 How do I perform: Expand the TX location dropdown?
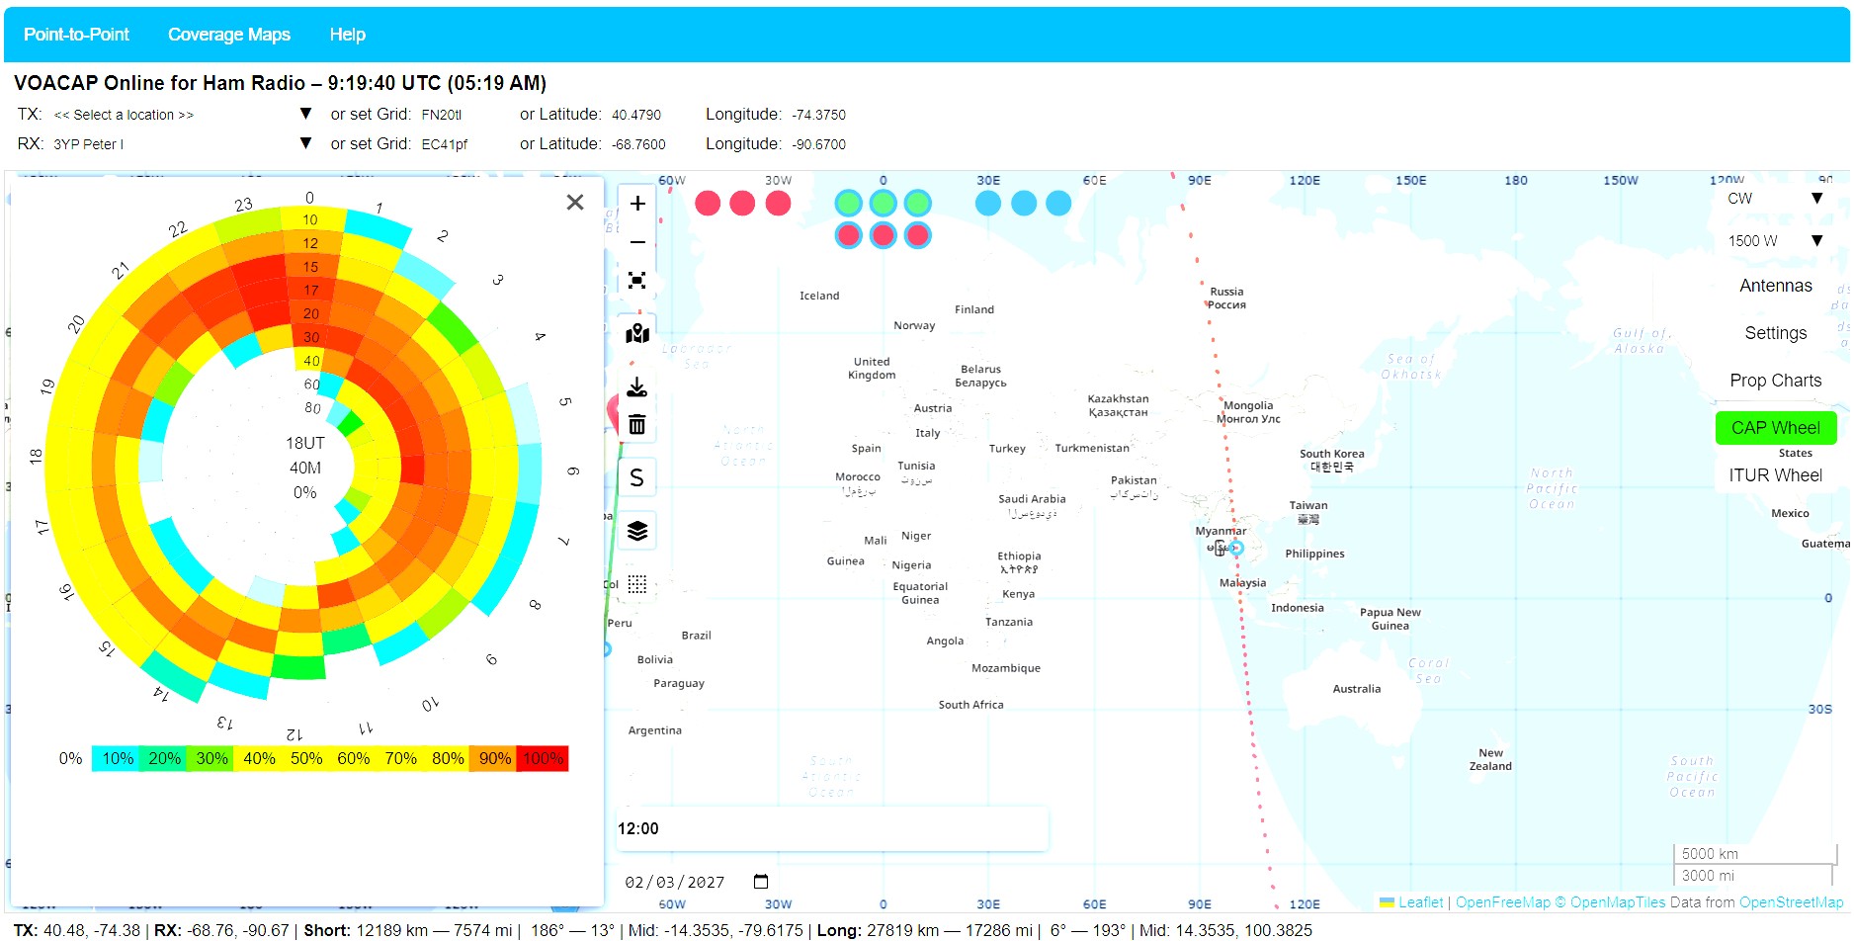pos(305,115)
